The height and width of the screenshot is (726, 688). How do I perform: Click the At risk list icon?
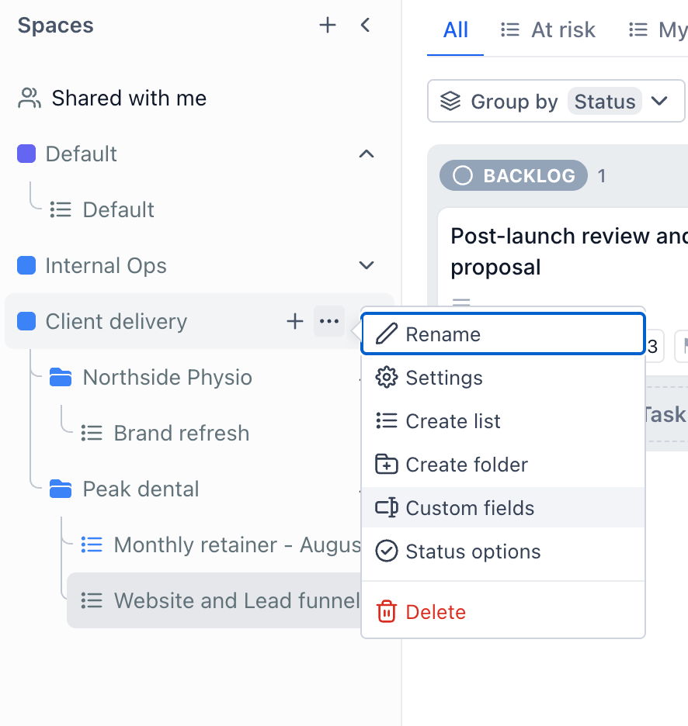pos(510,30)
